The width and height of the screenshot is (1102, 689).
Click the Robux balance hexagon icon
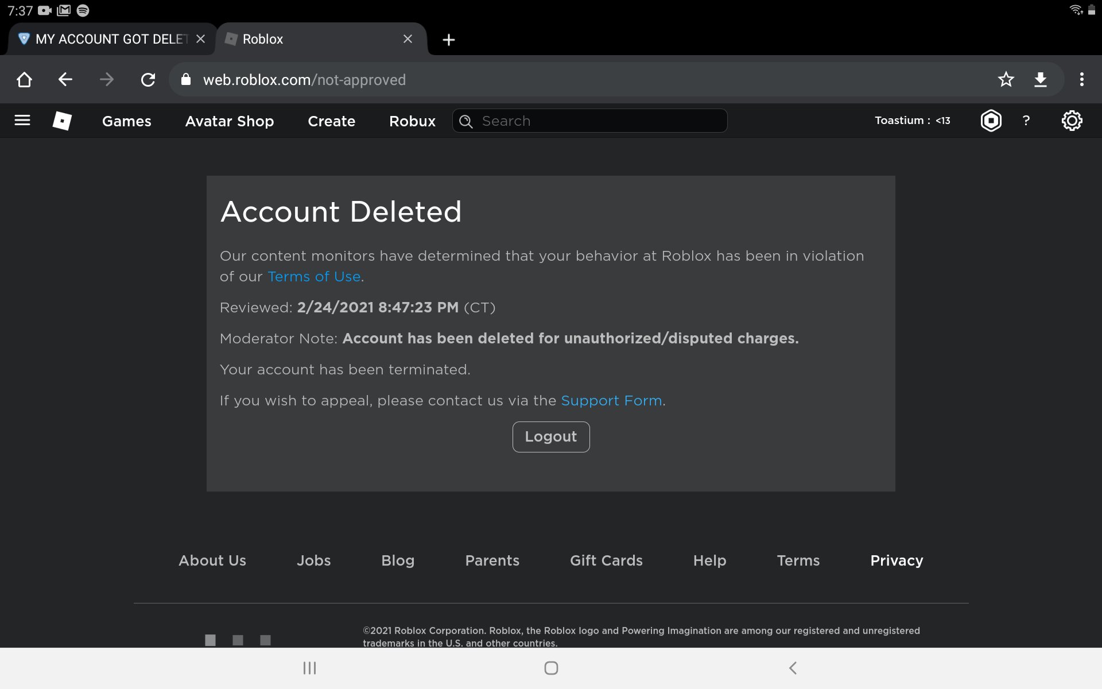coord(991,121)
